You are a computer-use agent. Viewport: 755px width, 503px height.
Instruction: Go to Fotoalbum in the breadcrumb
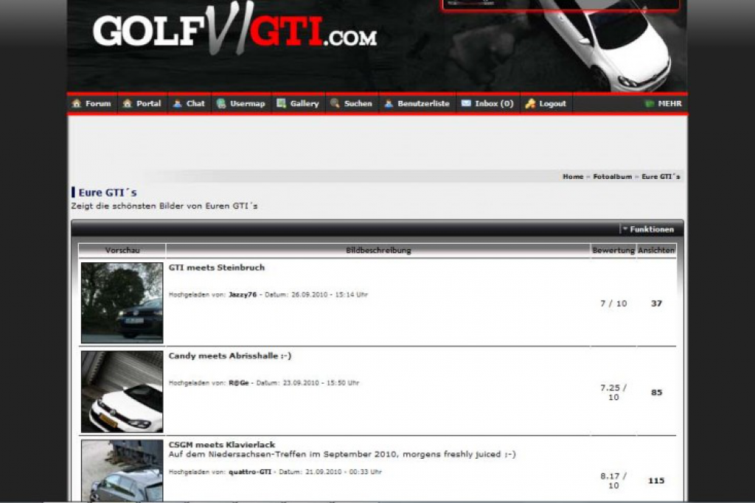coord(612,177)
